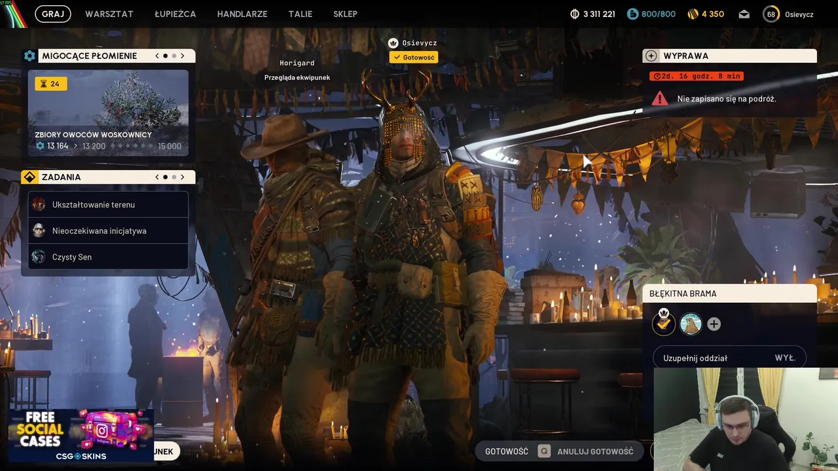Expand the Wyprawa plus icon

point(651,56)
